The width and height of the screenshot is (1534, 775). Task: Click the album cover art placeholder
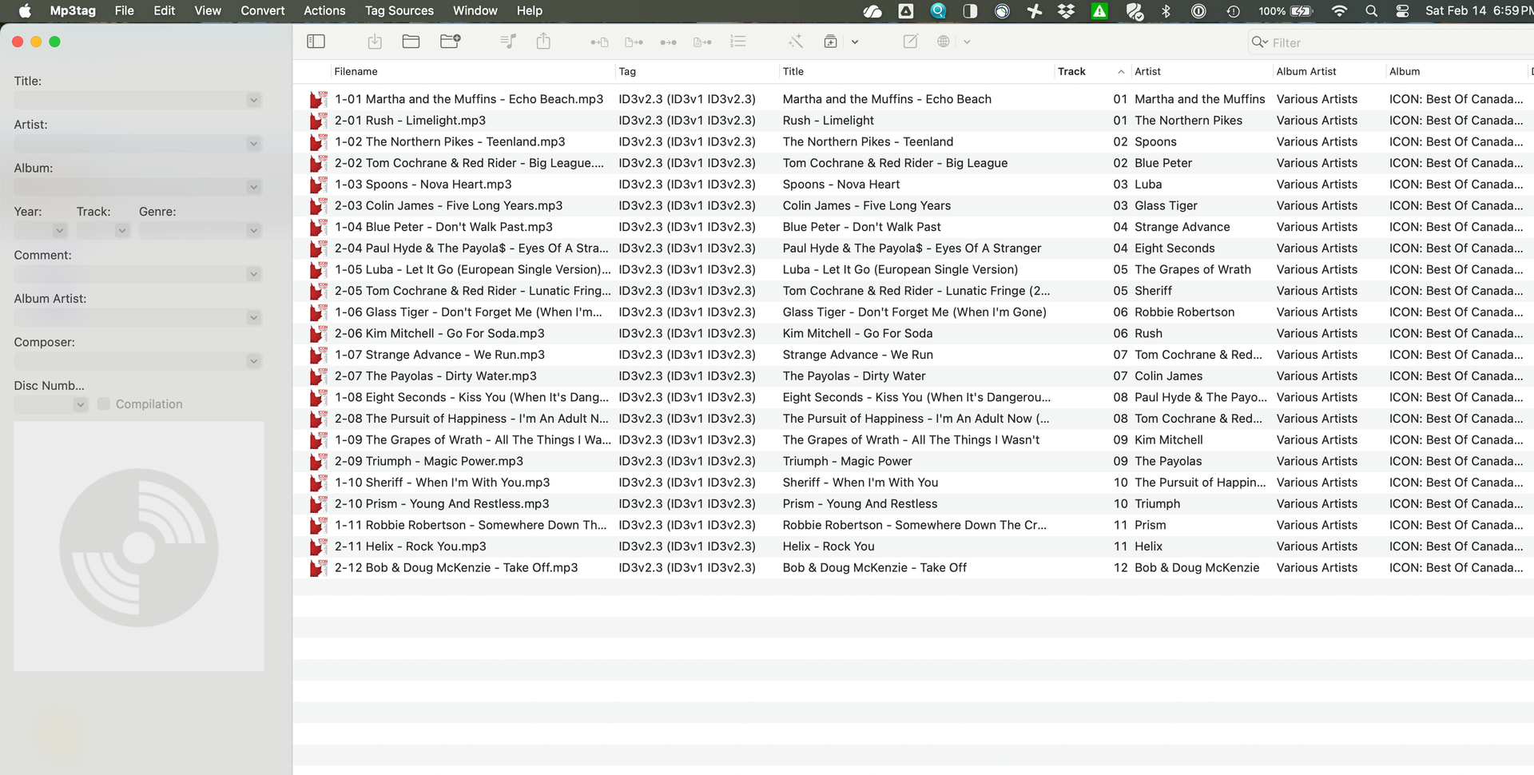(139, 546)
